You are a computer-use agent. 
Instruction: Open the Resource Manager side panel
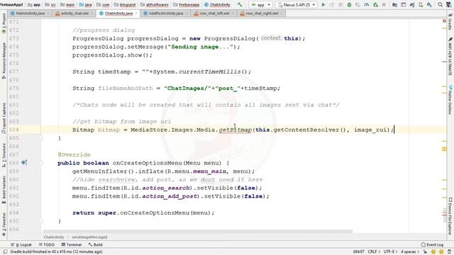(x=4, y=60)
